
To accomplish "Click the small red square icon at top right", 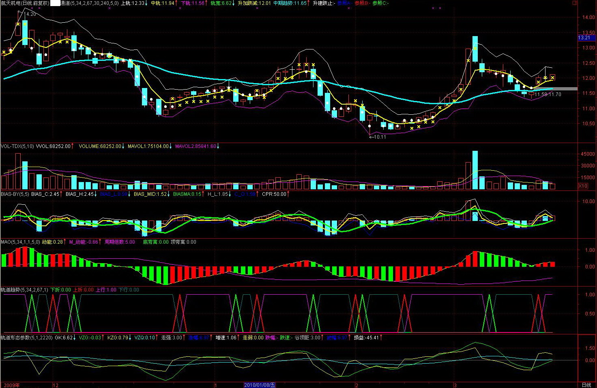I will 574,3.
